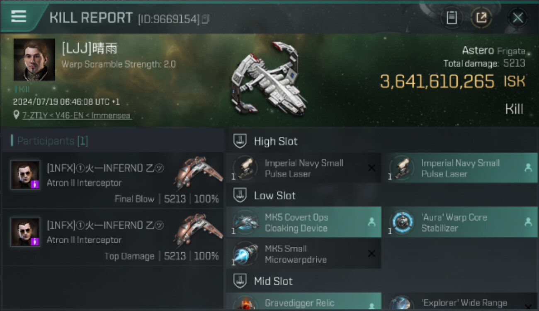Open Gravedigger Relic module entry
539x311 pixels.
pos(303,301)
